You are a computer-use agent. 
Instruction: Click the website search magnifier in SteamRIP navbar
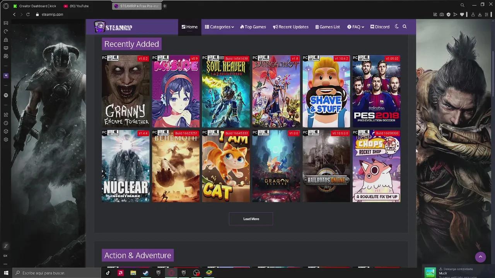[x=405, y=27]
